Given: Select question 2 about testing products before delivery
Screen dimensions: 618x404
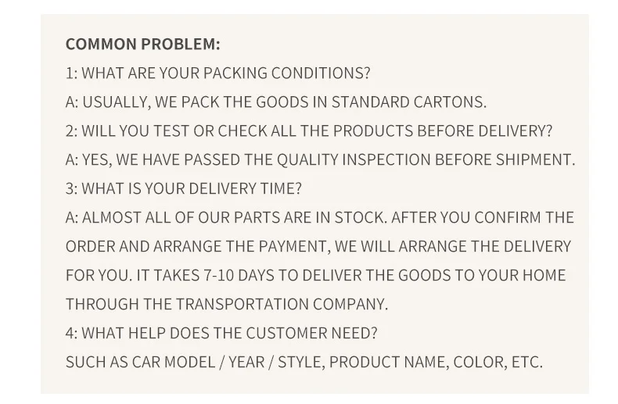Looking at the screenshot, I should pos(309,130).
